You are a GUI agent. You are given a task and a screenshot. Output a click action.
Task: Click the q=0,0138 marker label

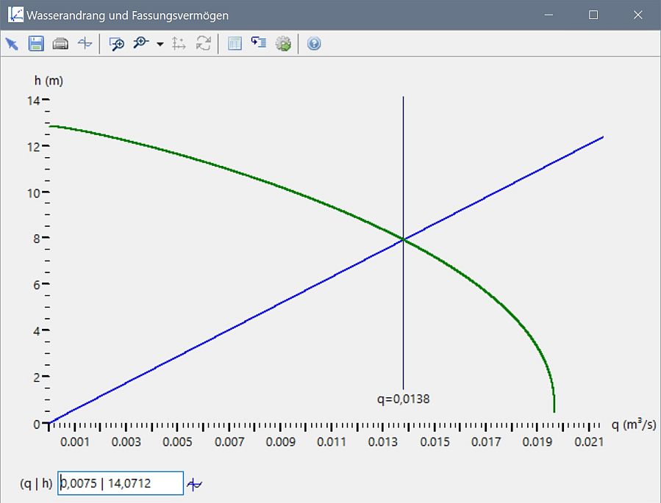[403, 399]
